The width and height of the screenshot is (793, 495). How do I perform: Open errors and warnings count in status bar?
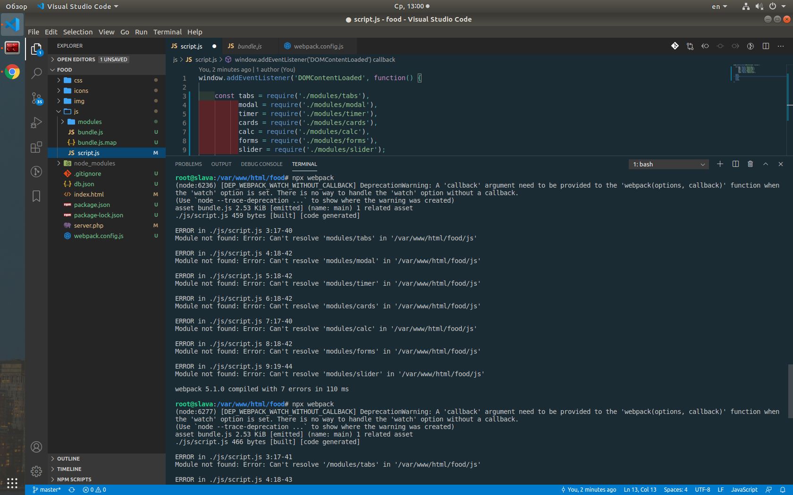pos(94,490)
